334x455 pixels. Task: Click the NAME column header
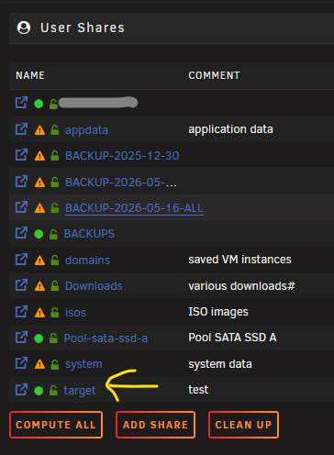pyautogui.click(x=30, y=75)
